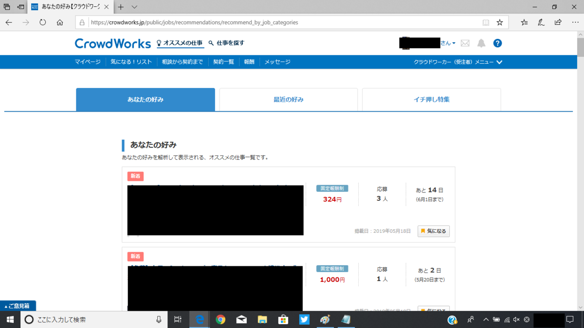This screenshot has width=584, height=328.
Task: Click set tabs aside icon
Action: pyautogui.click(x=21, y=7)
